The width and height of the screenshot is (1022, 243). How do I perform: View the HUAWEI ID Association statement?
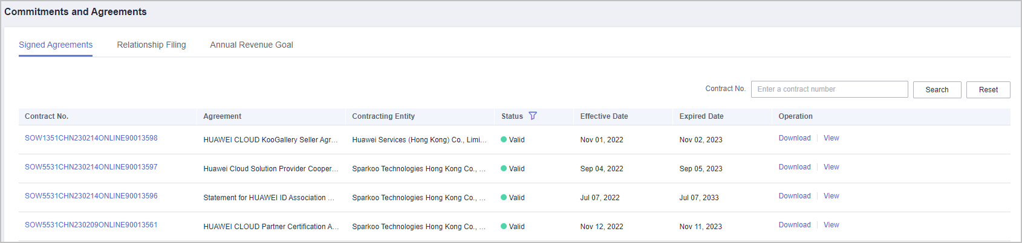pyautogui.click(x=831, y=196)
